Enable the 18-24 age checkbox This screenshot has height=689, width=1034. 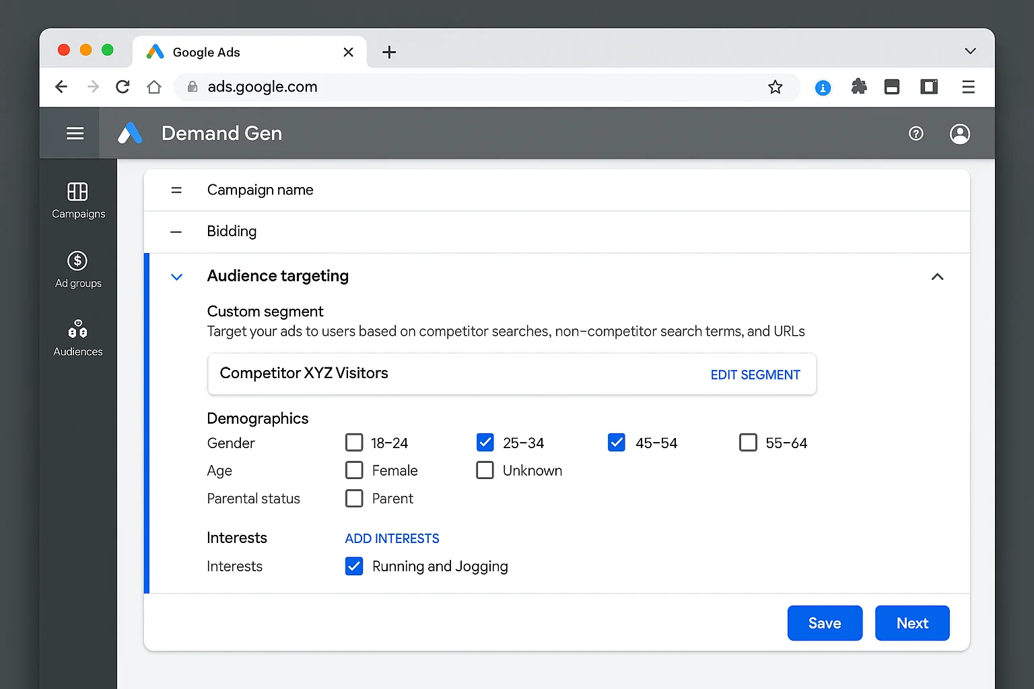click(x=354, y=442)
